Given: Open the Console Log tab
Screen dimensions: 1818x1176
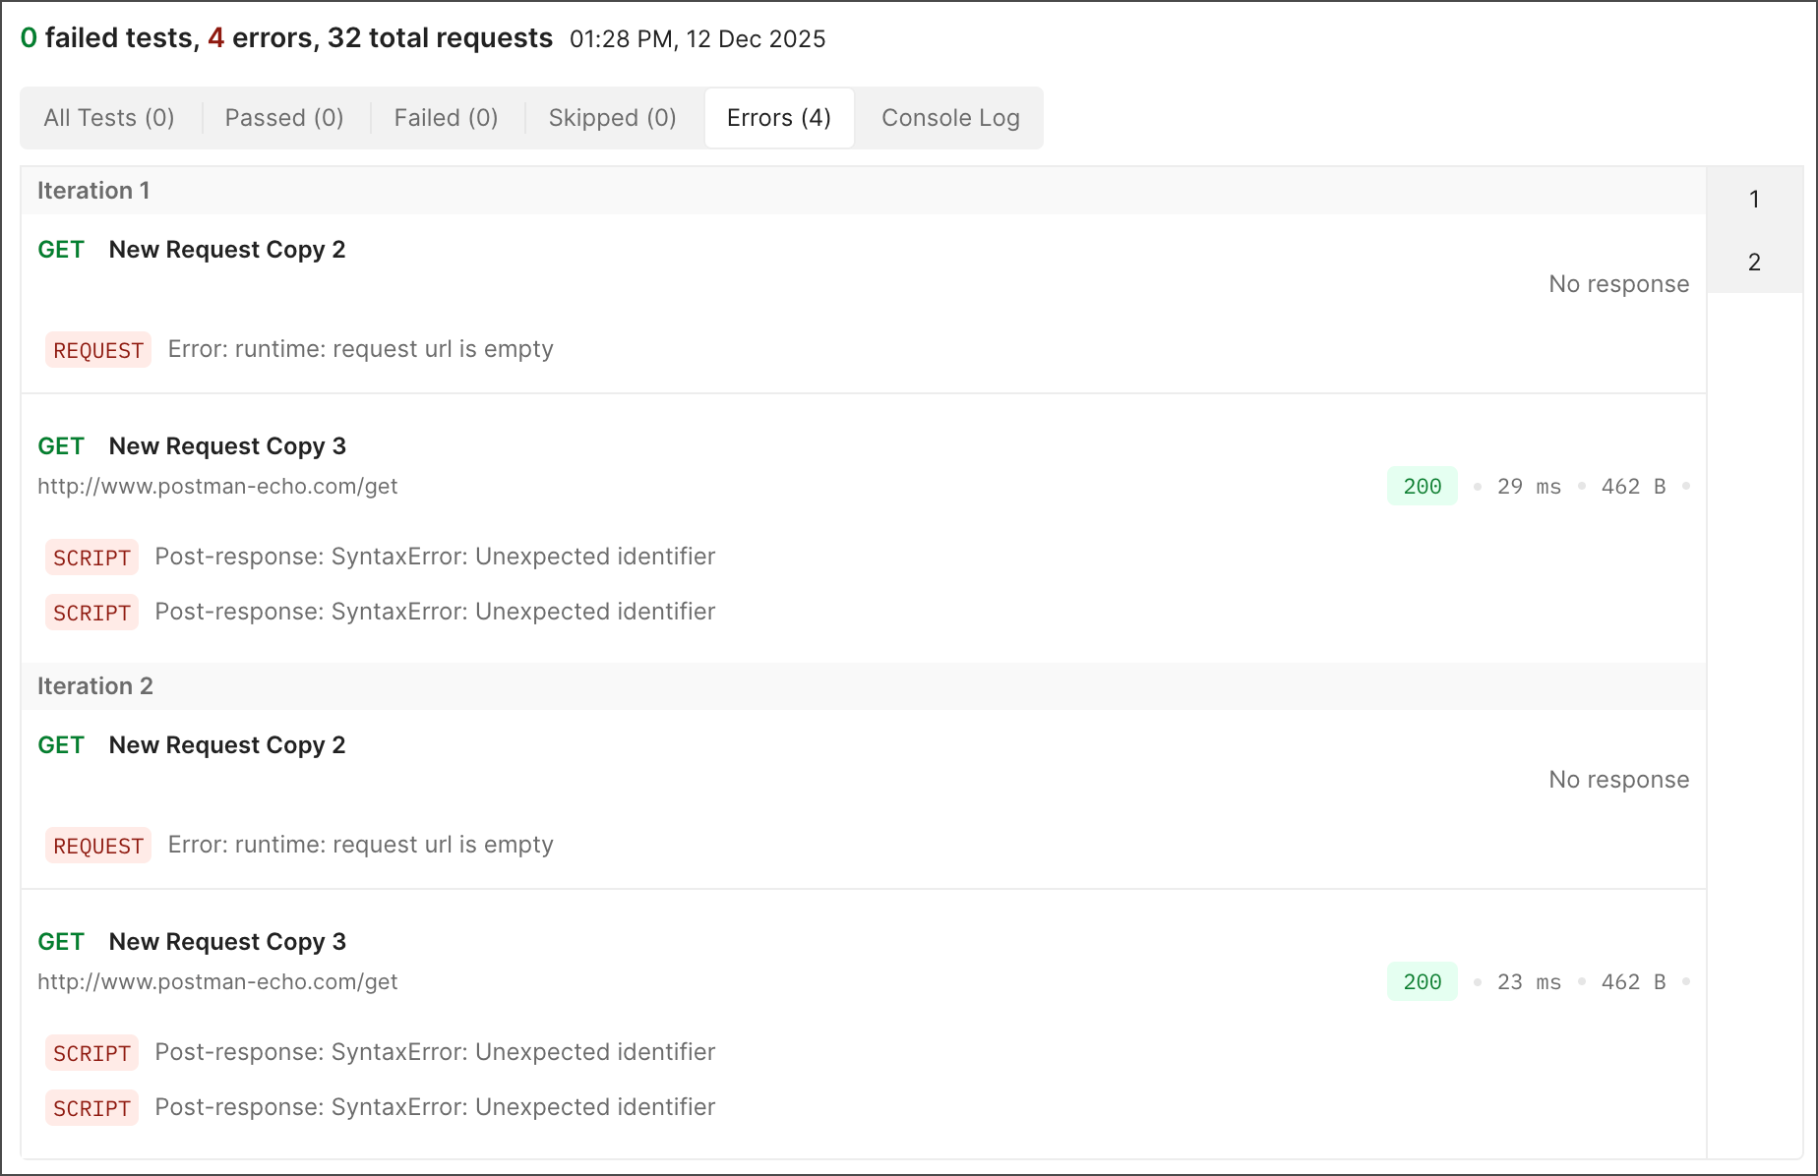Looking at the screenshot, I should tap(949, 117).
